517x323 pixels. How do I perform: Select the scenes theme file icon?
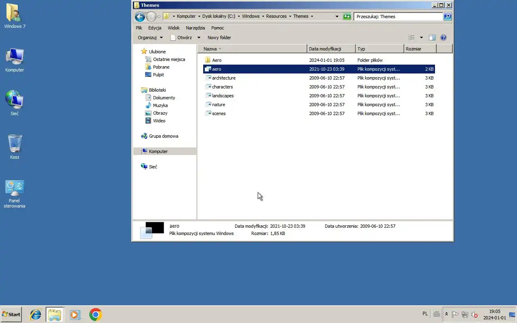point(208,113)
